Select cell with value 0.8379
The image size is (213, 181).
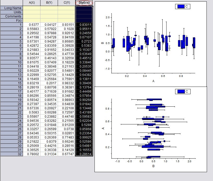tap(49, 142)
